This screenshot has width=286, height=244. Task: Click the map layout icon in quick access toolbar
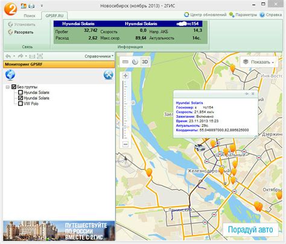pos(24,6)
